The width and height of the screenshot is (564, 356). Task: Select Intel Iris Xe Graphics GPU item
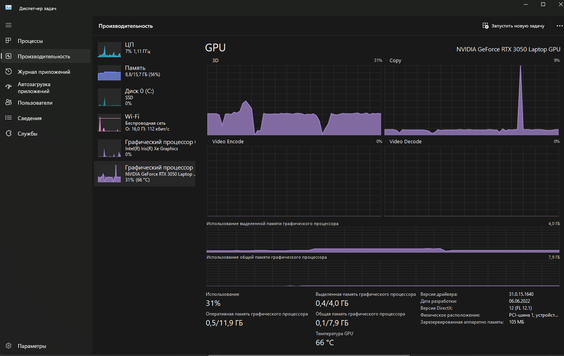point(145,148)
